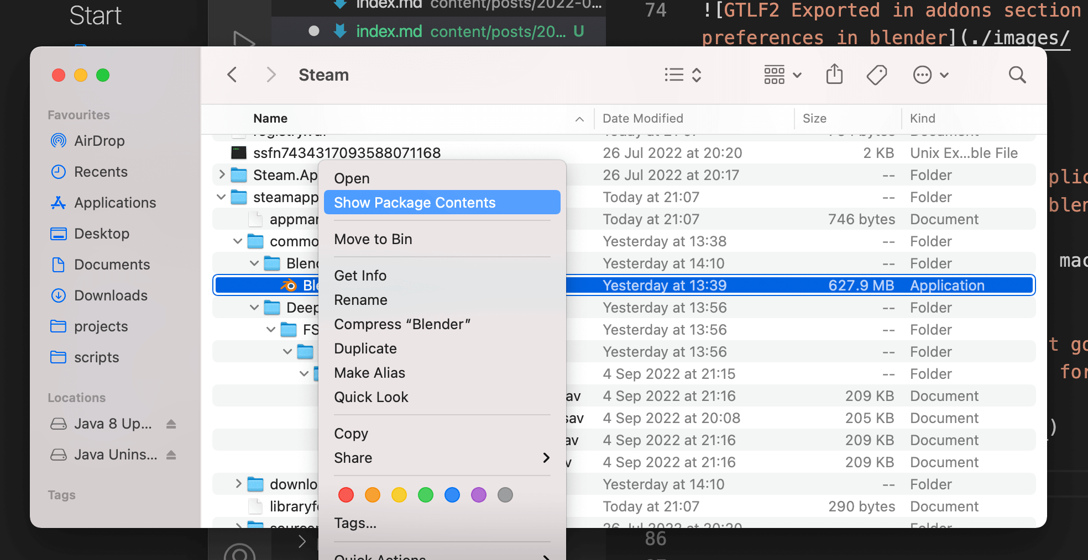Expand the downlo folder

tap(238, 484)
